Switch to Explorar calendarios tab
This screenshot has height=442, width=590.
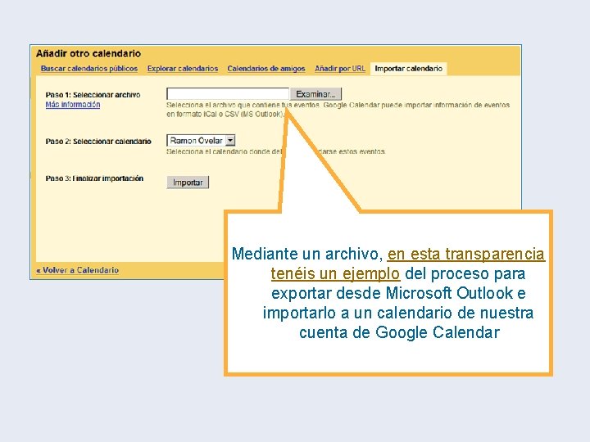(183, 69)
